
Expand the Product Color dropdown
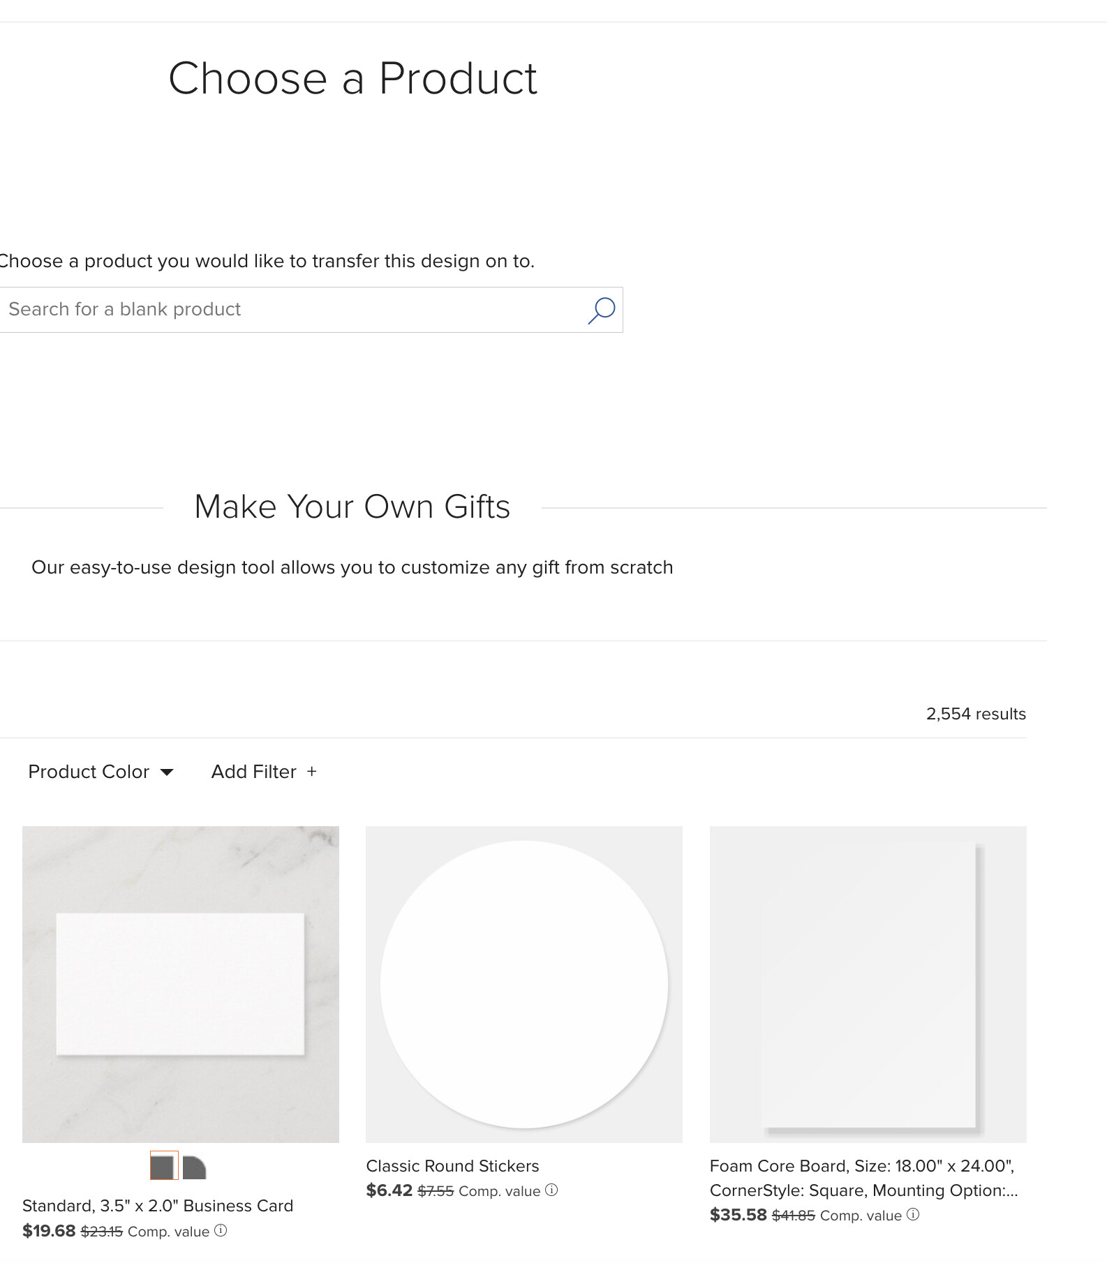tap(101, 772)
